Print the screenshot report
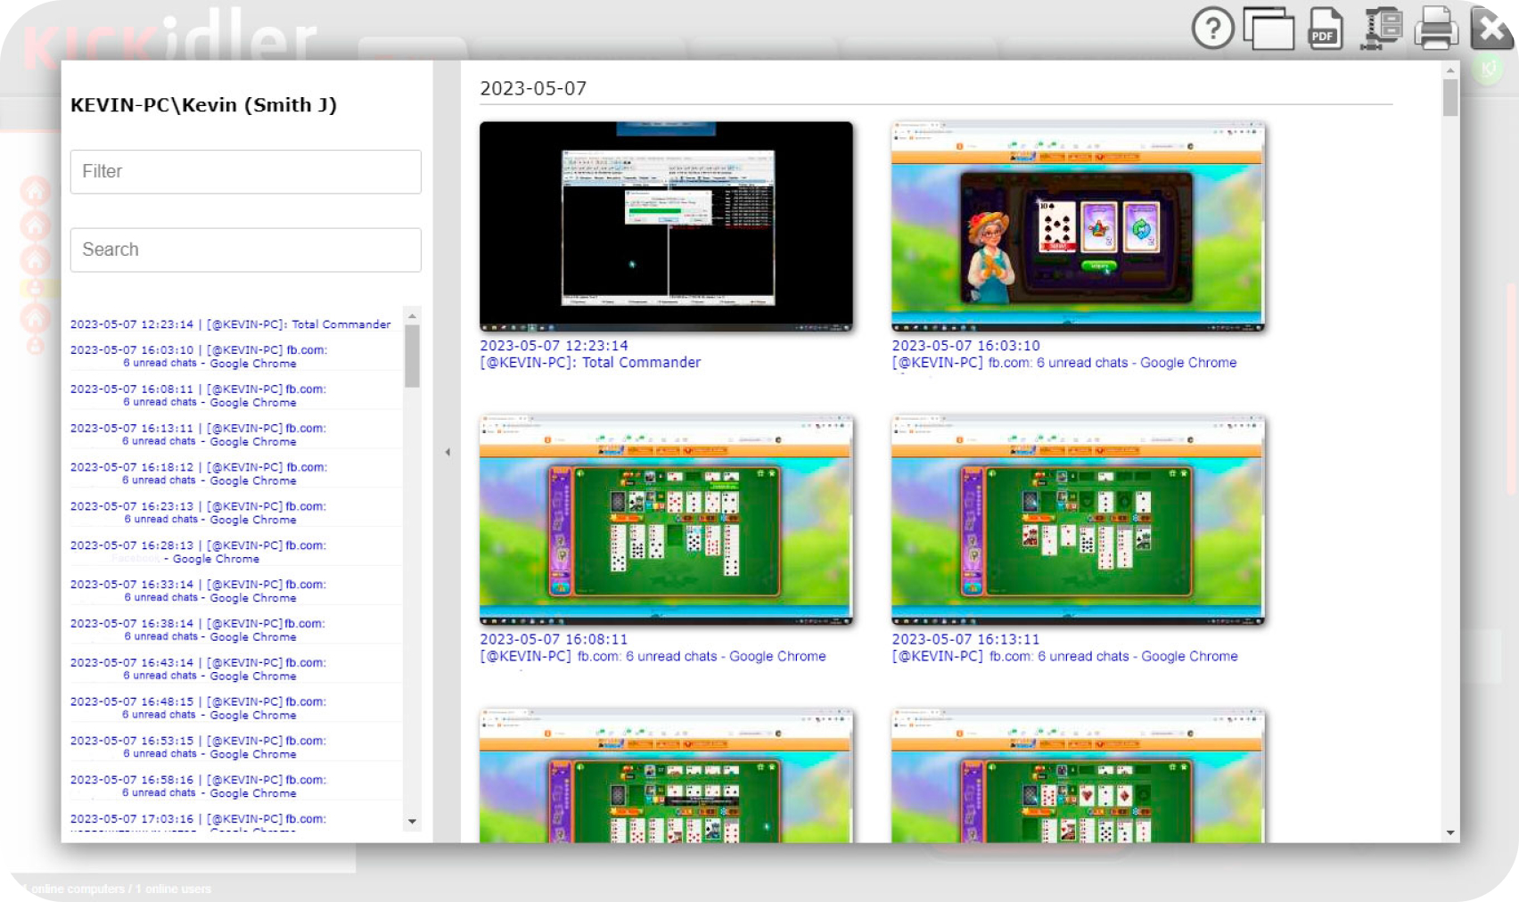 (x=1436, y=29)
